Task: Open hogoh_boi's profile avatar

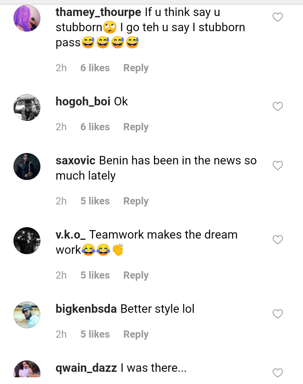Action: (27, 107)
